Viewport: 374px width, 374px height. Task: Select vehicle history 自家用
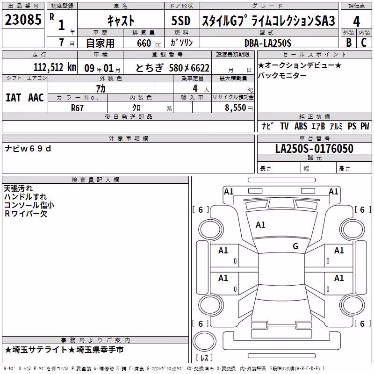pos(100,43)
